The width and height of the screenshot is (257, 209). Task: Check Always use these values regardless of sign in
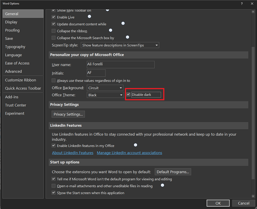tap(54, 80)
